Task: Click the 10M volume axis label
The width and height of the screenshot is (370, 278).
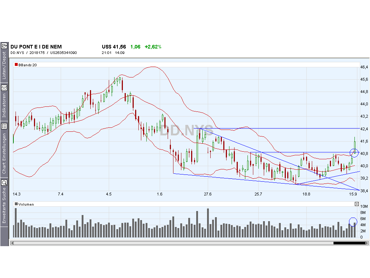Action: [364, 206]
